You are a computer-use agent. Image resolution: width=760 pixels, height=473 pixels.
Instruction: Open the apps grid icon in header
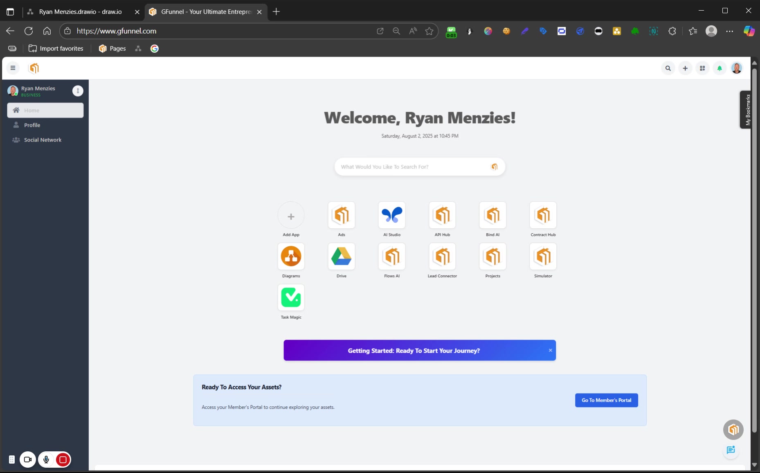(x=702, y=68)
